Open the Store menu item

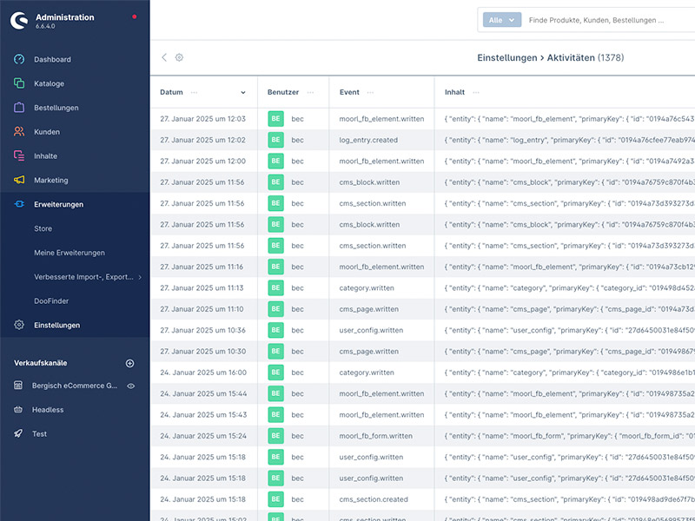pyautogui.click(x=43, y=228)
